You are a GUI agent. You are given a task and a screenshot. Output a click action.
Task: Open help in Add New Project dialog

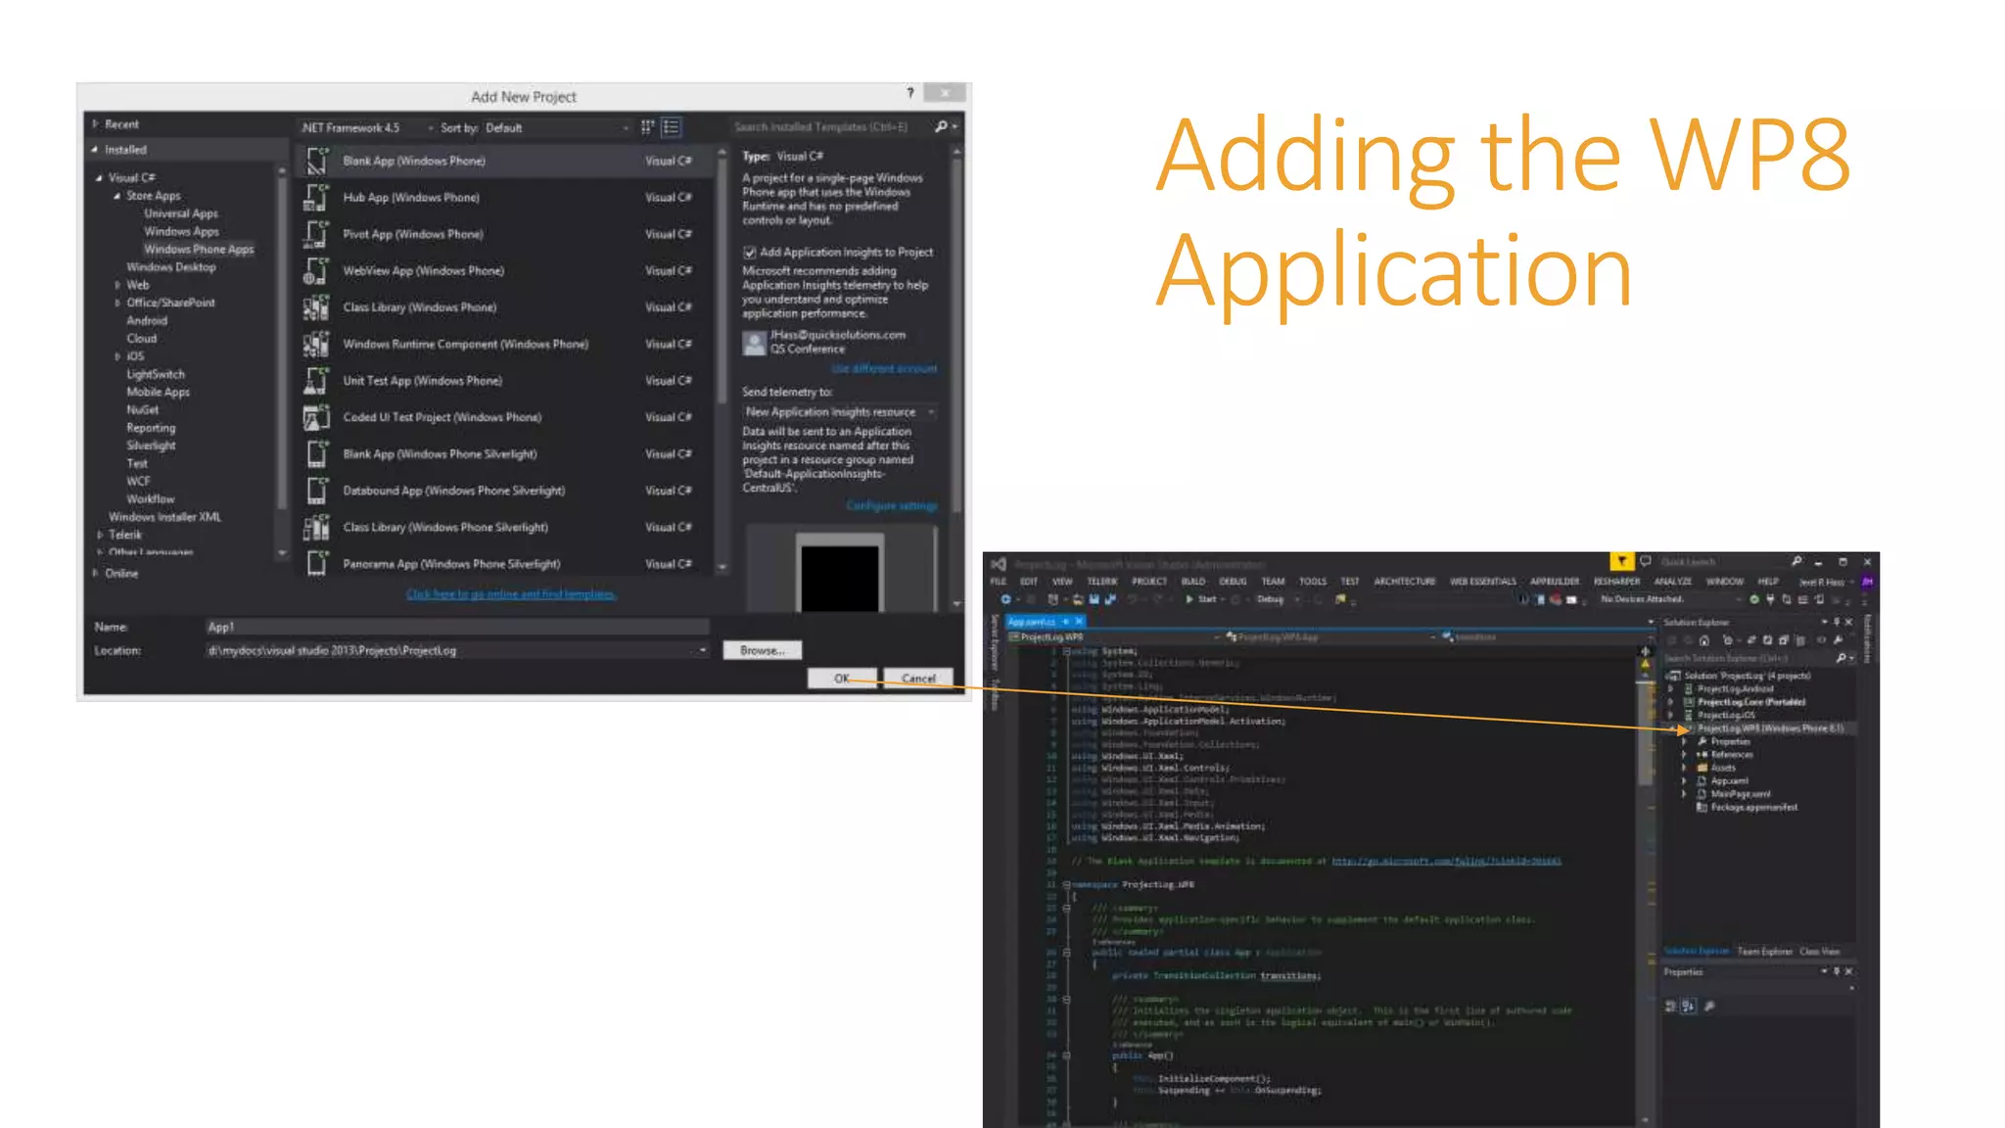(x=910, y=93)
